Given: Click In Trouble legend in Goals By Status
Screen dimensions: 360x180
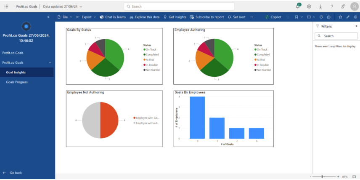Looking at the screenshot, I should tap(151, 64).
